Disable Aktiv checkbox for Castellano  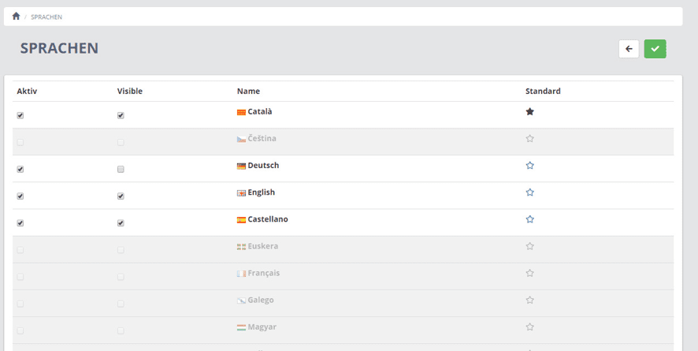point(20,223)
